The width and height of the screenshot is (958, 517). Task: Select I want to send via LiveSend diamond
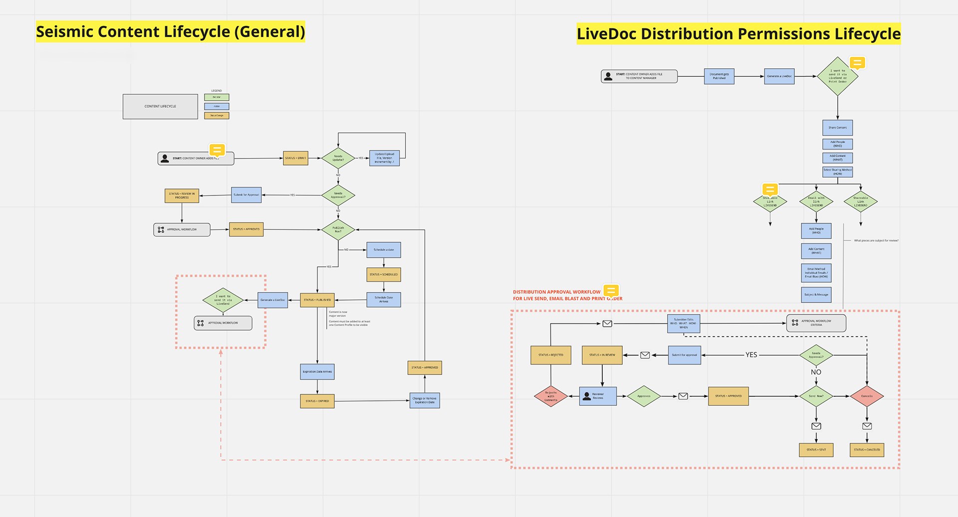(x=223, y=300)
